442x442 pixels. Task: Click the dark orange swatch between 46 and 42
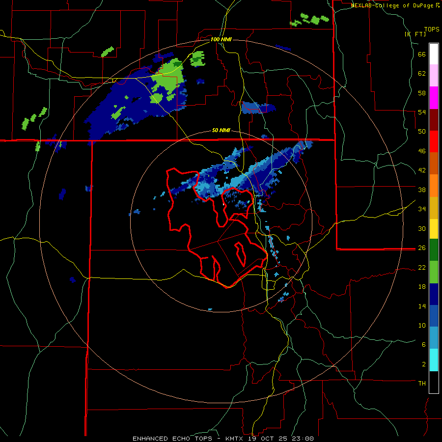coord(434,163)
